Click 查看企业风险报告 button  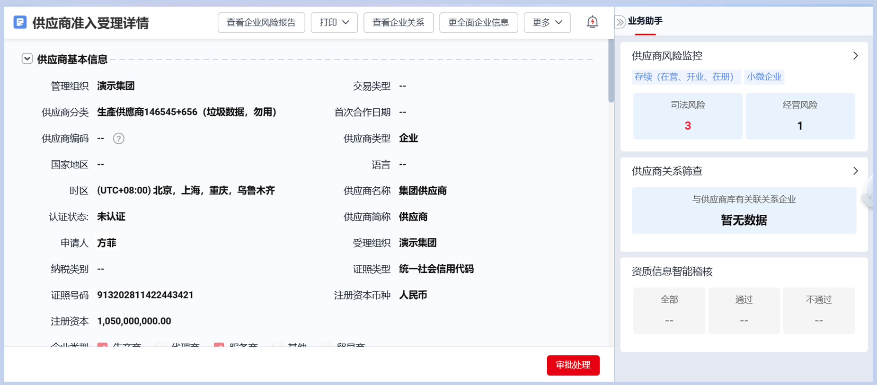(261, 23)
